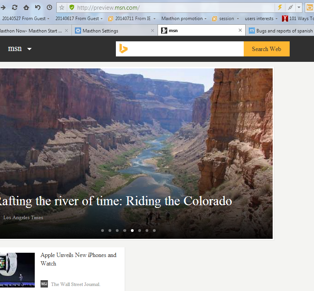Go to first carousel slide dot
This screenshot has height=291, width=314.
pyautogui.click(x=102, y=230)
